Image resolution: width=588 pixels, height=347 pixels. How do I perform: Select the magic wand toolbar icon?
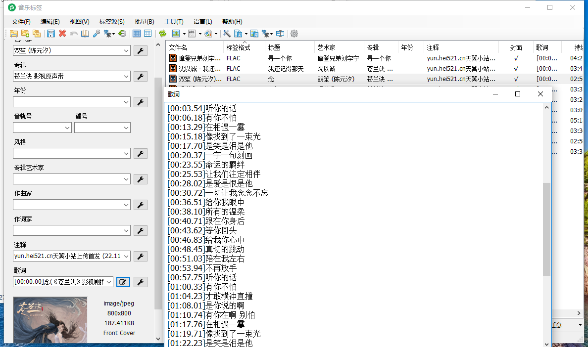click(x=226, y=33)
